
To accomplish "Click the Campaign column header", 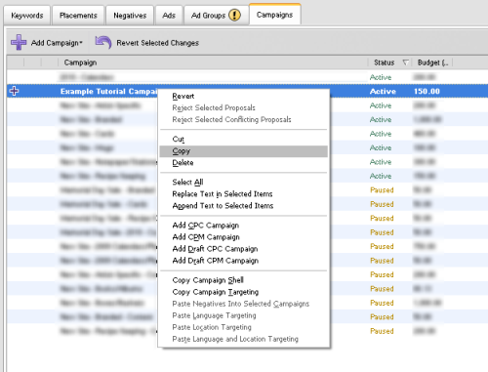I will [213, 62].
